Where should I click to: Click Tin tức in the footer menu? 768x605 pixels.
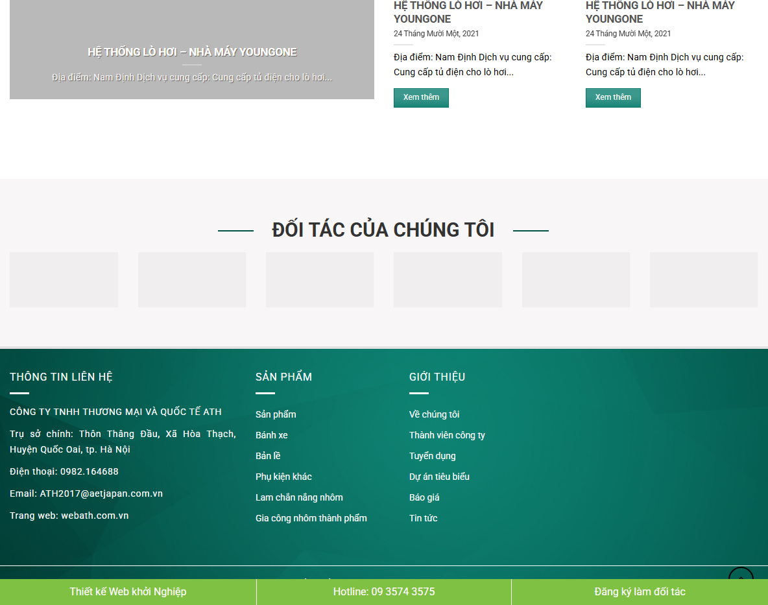point(423,518)
